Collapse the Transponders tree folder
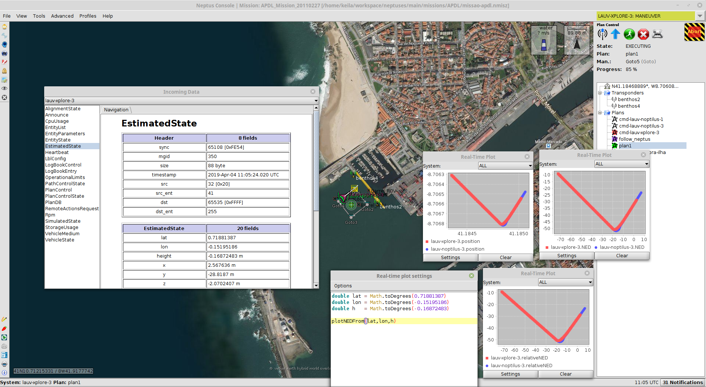This screenshot has width=706, height=387. click(x=600, y=93)
